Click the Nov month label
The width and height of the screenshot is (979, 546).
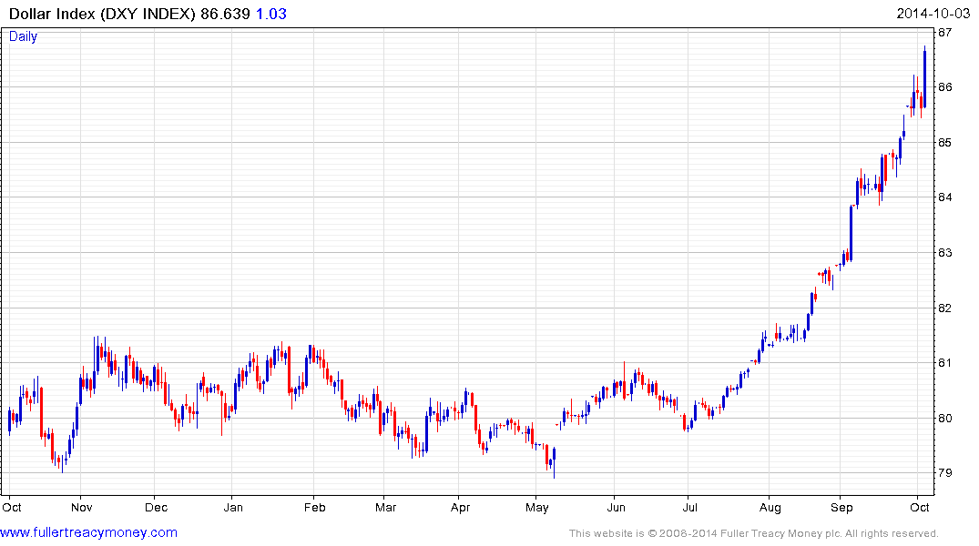82,507
